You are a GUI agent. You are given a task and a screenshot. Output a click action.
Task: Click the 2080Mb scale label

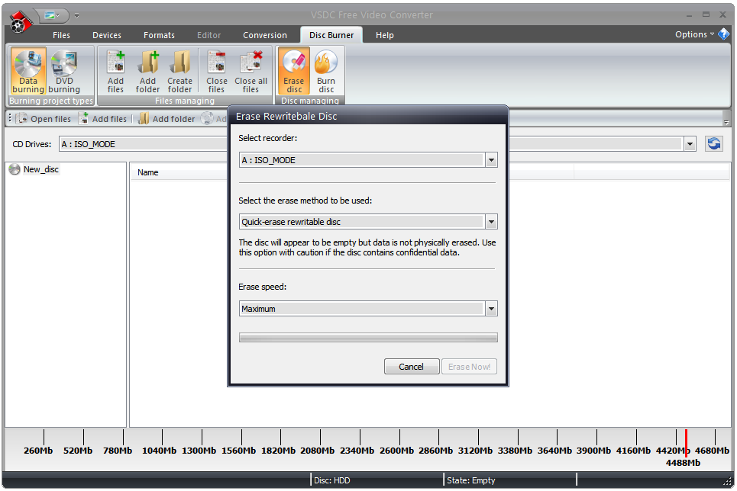[317, 451]
